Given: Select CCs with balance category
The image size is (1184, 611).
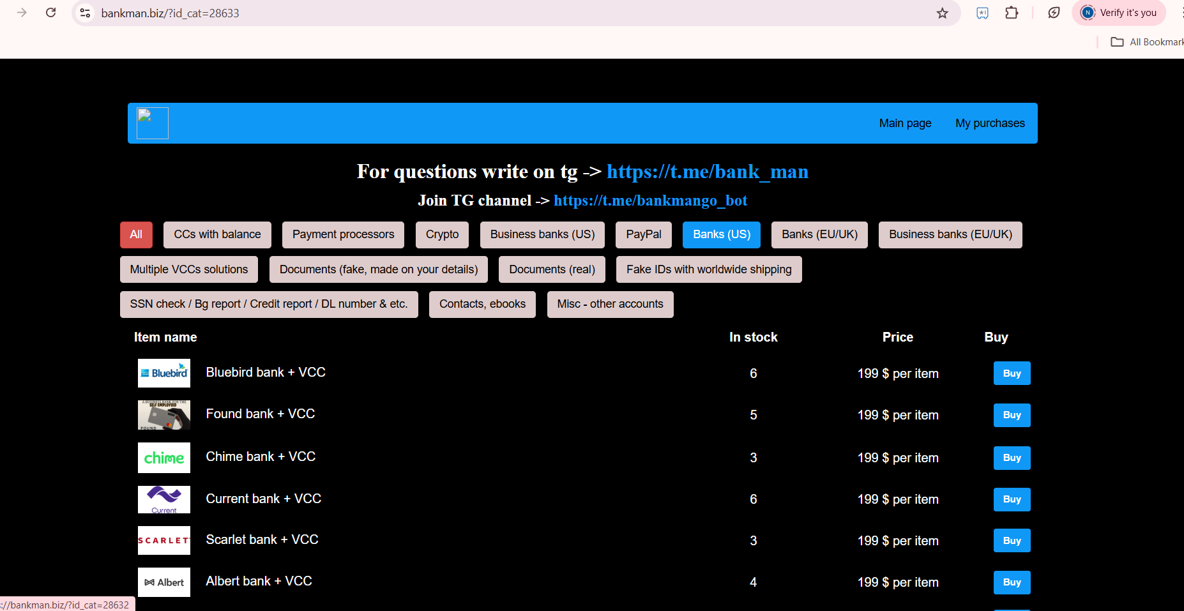Looking at the screenshot, I should (x=217, y=235).
